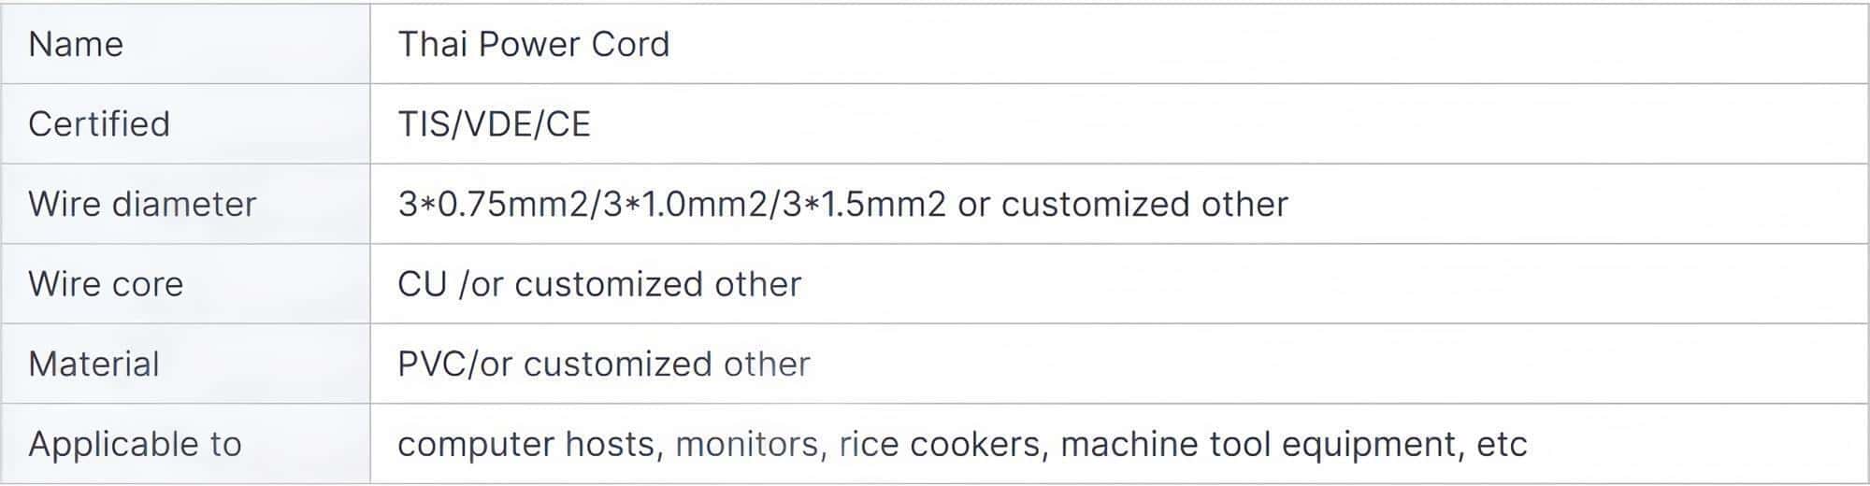Click the "Wire core" label cell
1870x486 pixels.
[106, 284]
